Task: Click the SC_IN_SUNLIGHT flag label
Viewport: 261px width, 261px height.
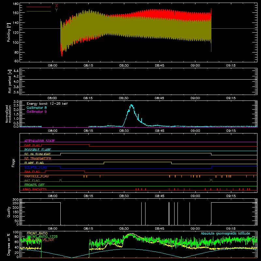Action: pos(38,154)
